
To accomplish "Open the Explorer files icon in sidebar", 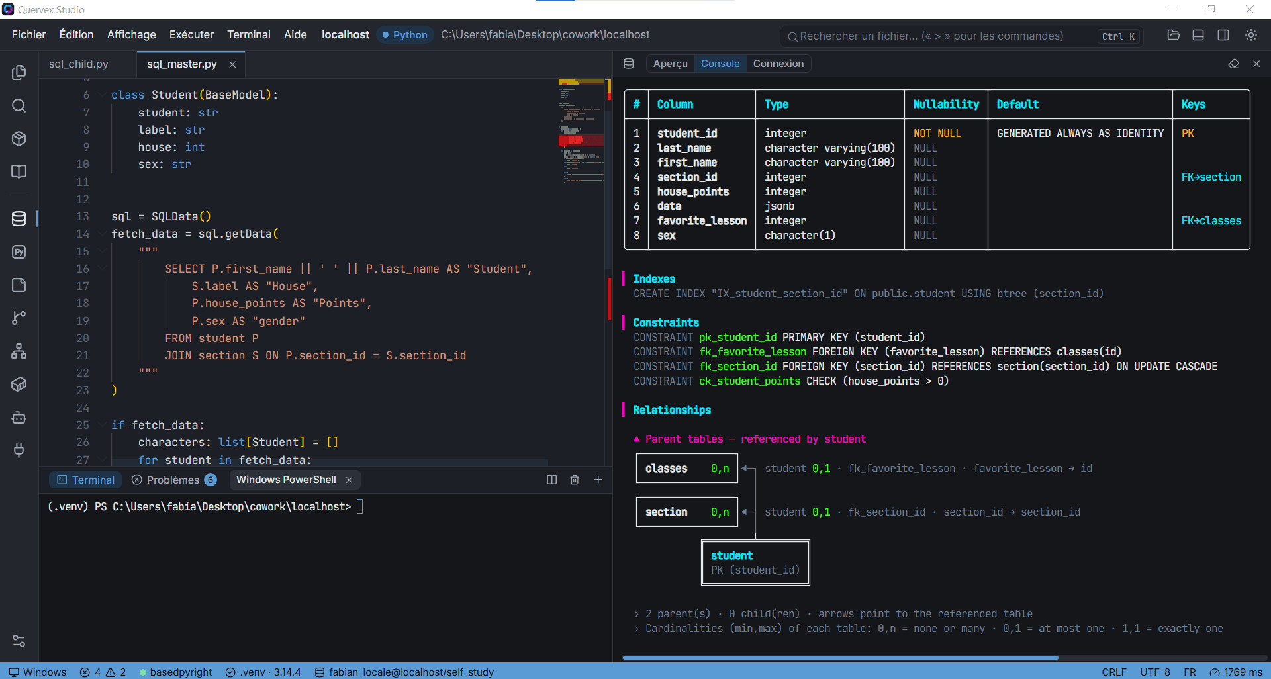I will tap(19, 72).
